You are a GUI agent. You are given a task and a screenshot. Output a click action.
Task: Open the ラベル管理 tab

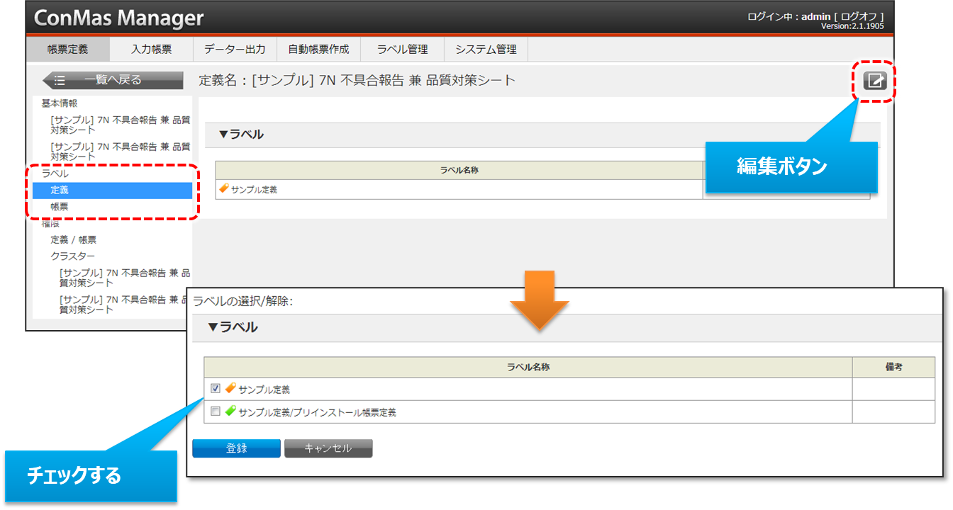402,50
